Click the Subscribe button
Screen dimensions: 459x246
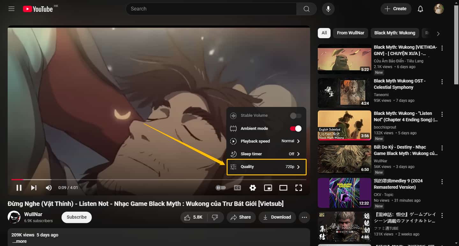tap(76, 217)
